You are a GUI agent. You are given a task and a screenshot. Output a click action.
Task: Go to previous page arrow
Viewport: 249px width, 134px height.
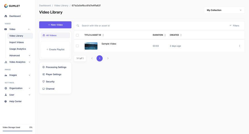[x=92, y=58]
